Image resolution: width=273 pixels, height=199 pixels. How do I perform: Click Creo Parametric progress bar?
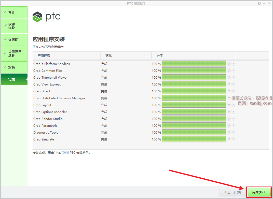194,125
